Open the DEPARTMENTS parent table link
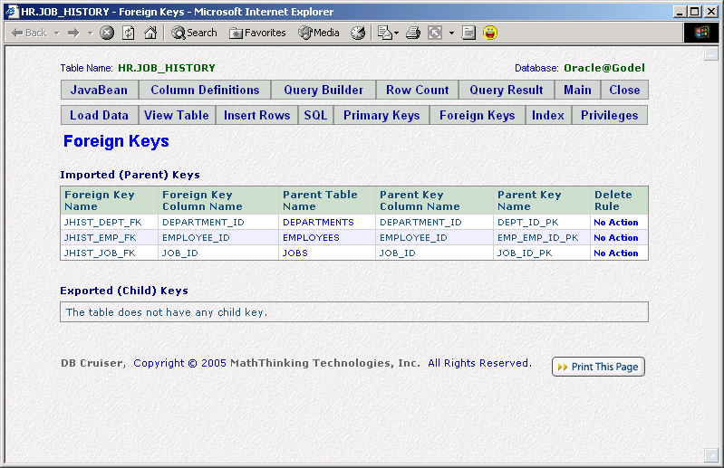The width and height of the screenshot is (724, 468). 318,223
